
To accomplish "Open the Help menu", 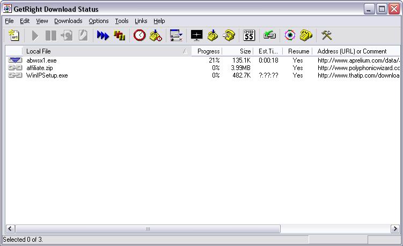I will click(159, 21).
